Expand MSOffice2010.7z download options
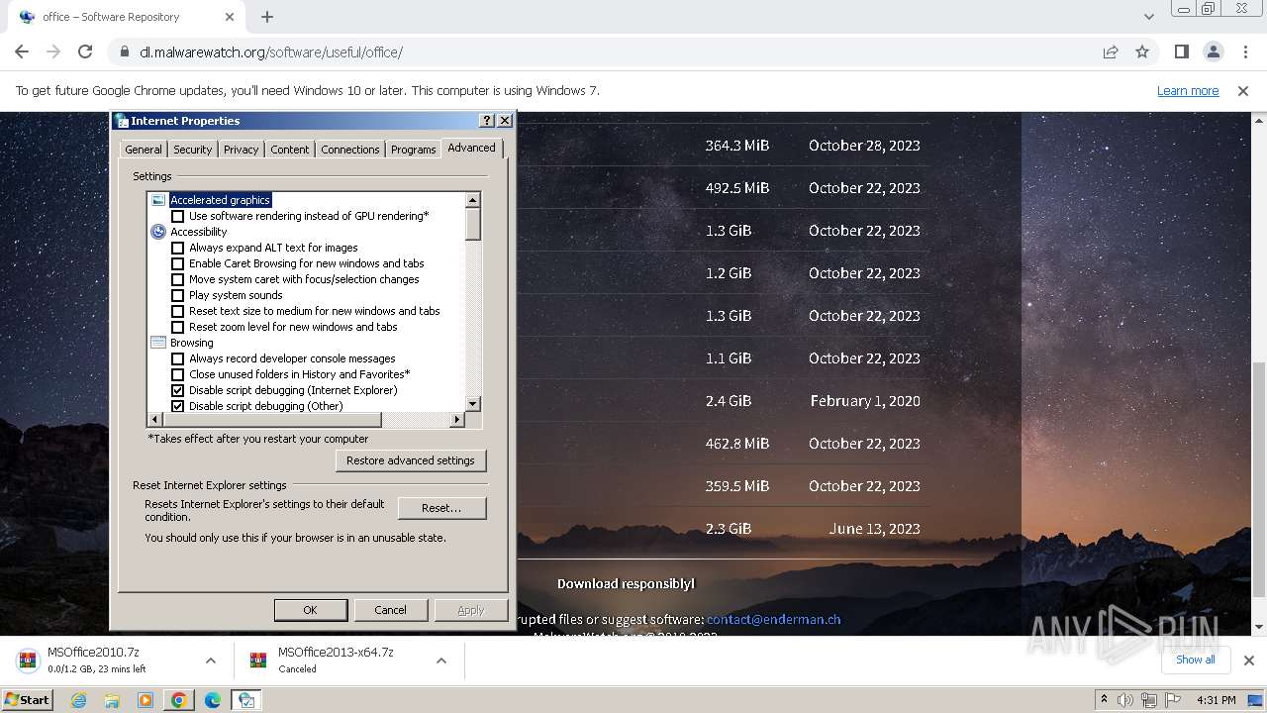Screen dimensions: 1267x713 click(211, 661)
